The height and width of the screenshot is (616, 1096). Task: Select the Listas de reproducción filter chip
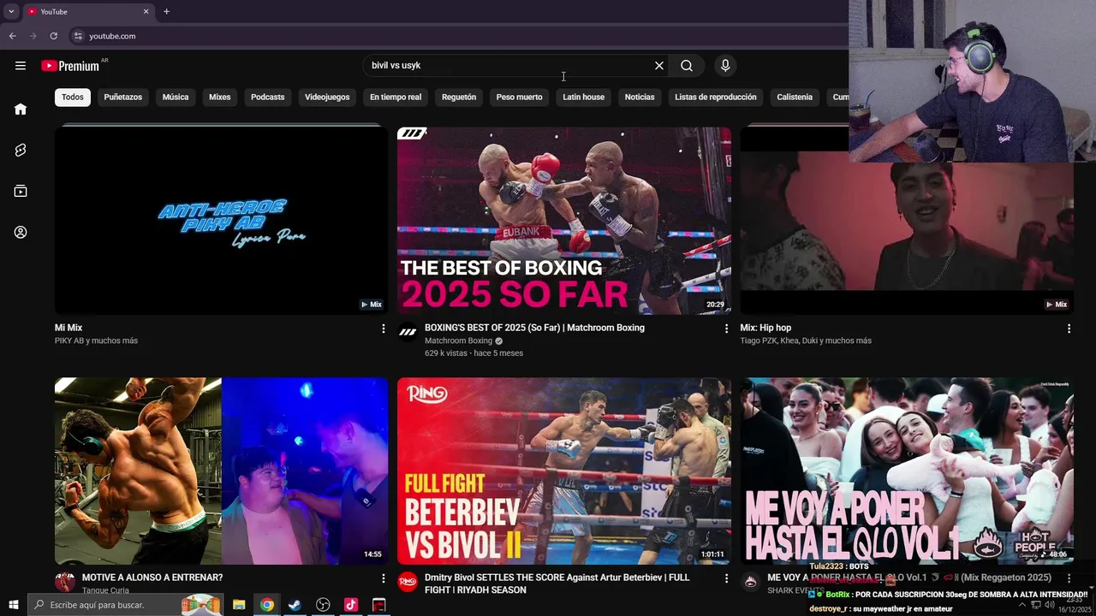pos(716,97)
